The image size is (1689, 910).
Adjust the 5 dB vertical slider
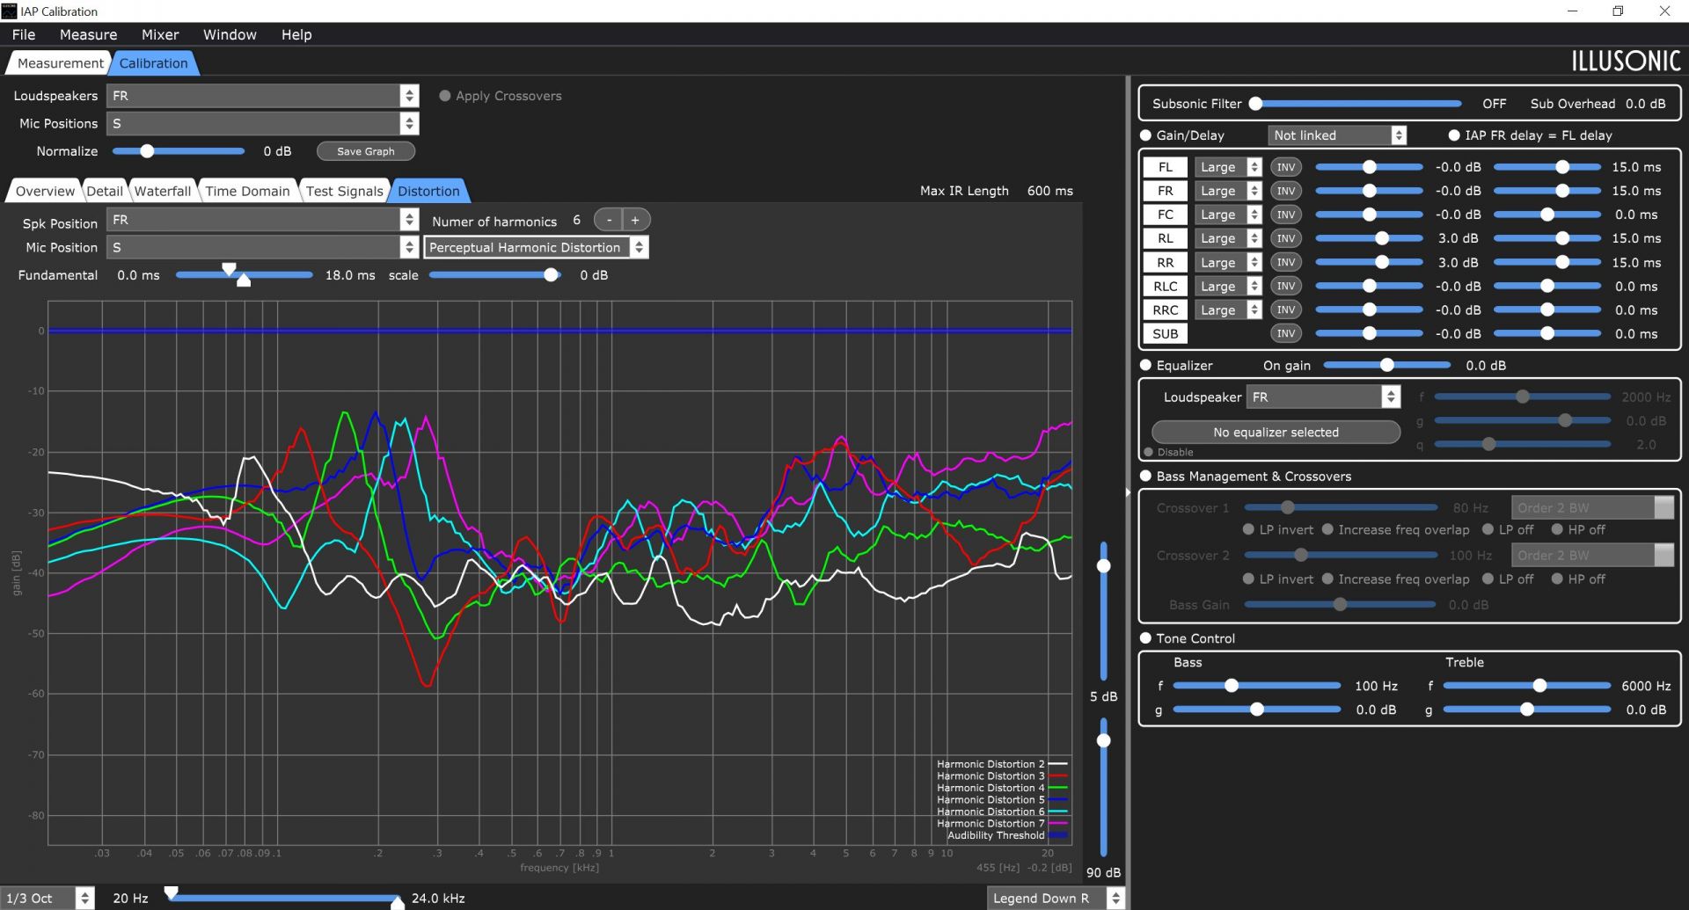click(1103, 611)
